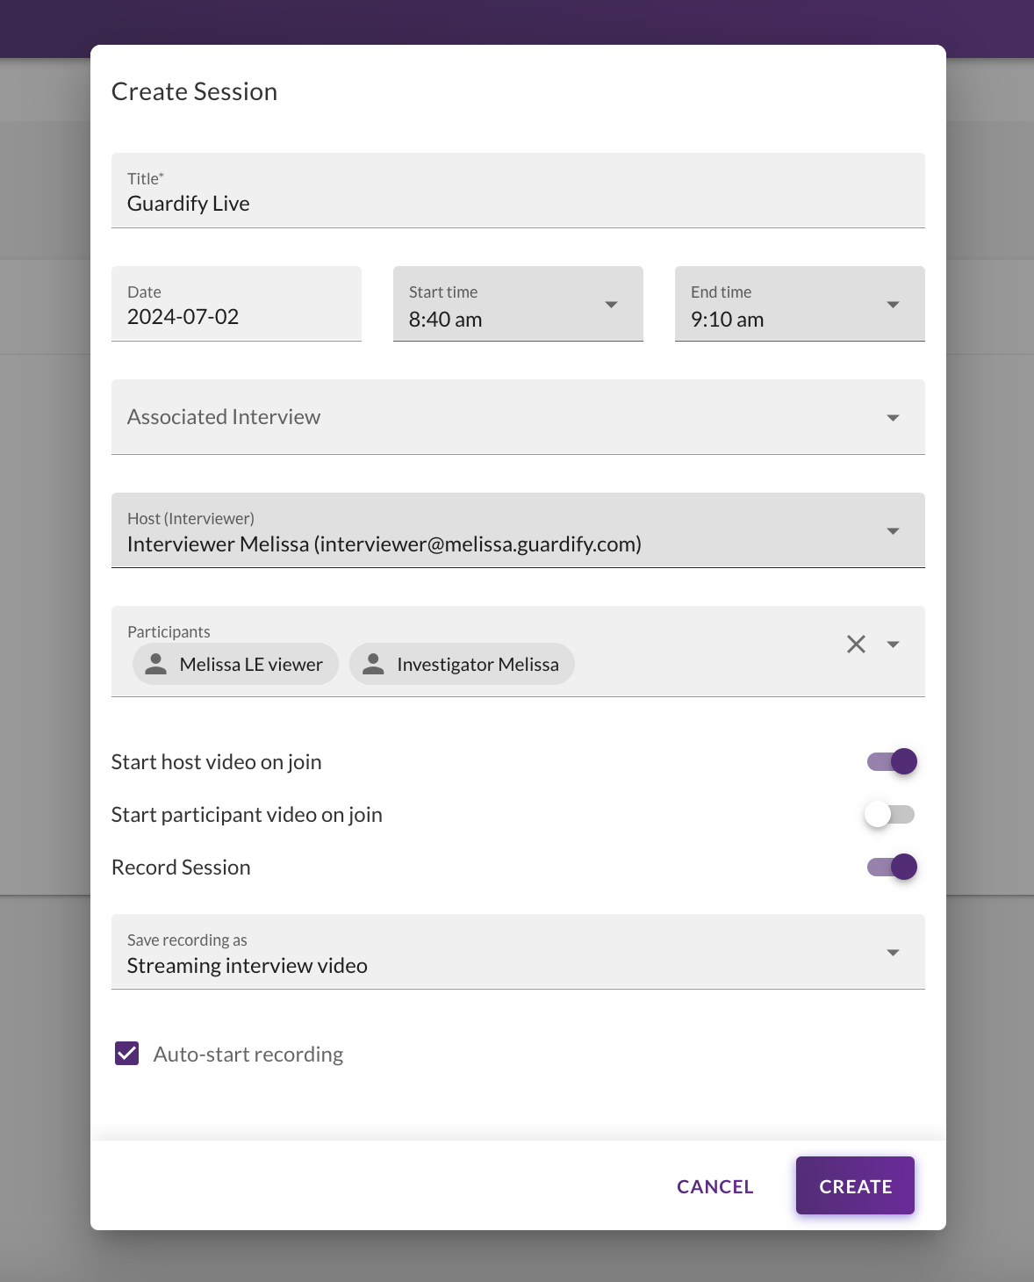Enable Start participant video on join
The height and width of the screenshot is (1282, 1034).
[890, 814]
